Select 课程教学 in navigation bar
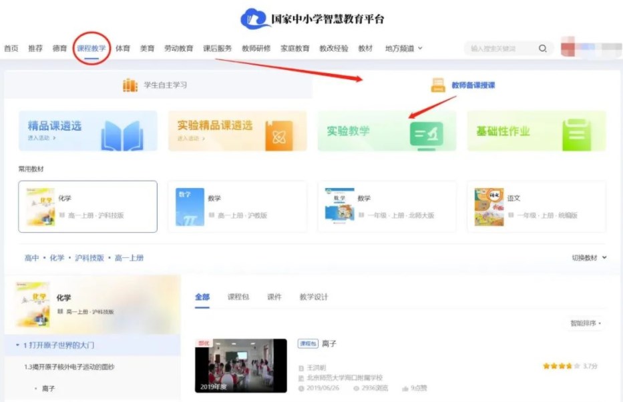The height and width of the screenshot is (402, 623). pyautogui.click(x=91, y=49)
